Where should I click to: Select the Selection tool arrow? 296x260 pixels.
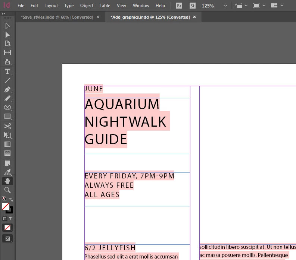pos(7,26)
